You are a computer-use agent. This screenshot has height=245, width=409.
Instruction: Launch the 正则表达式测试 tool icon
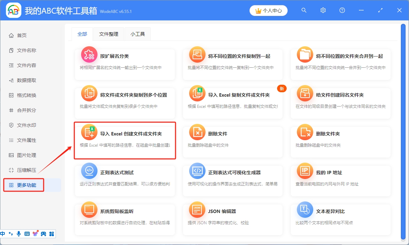pos(89,171)
